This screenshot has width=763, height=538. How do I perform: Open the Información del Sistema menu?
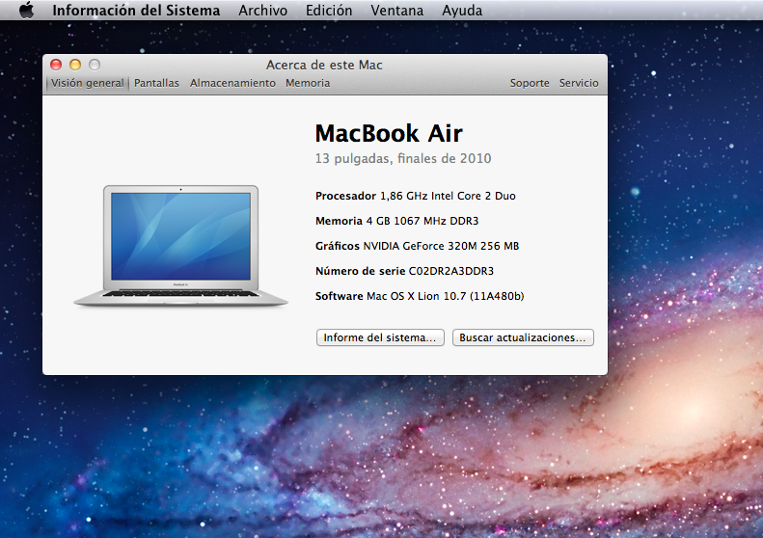pyautogui.click(x=136, y=11)
